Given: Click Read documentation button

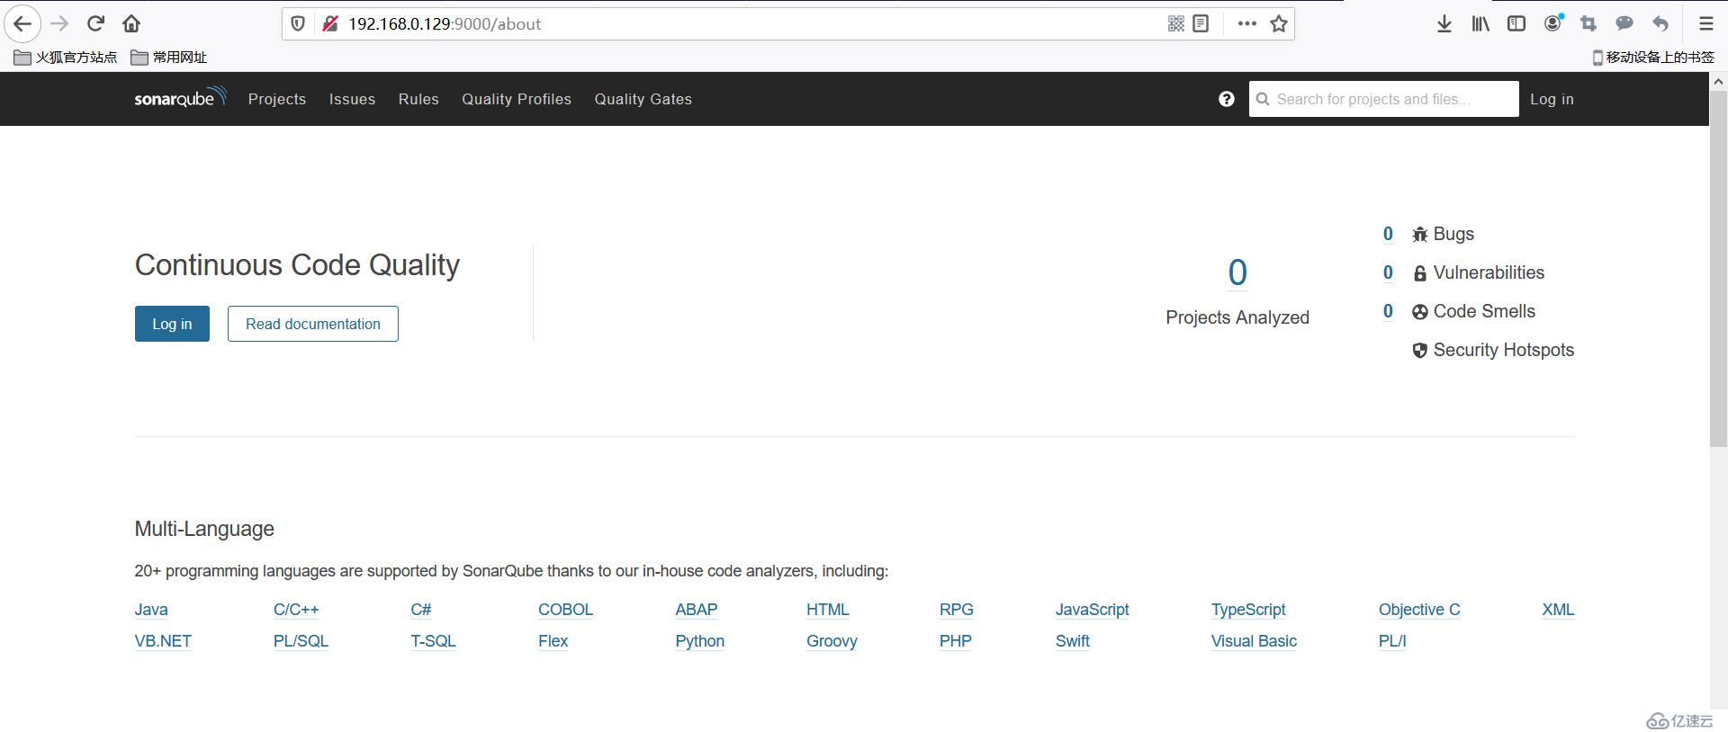Looking at the screenshot, I should click(313, 324).
